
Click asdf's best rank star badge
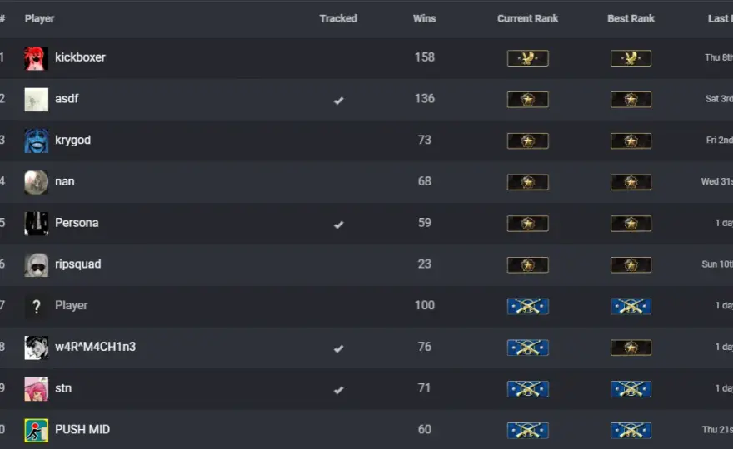click(631, 100)
